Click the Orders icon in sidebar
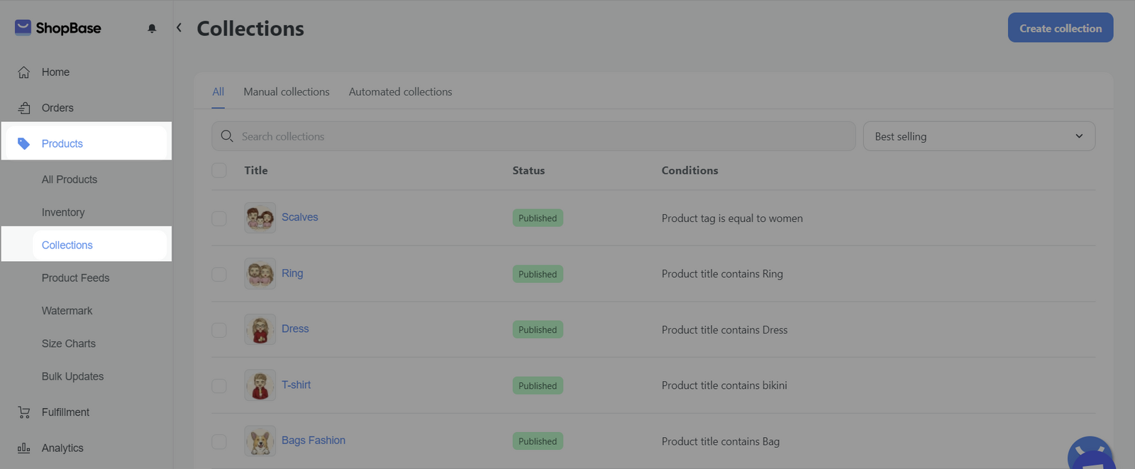The height and width of the screenshot is (469, 1135). (x=24, y=108)
